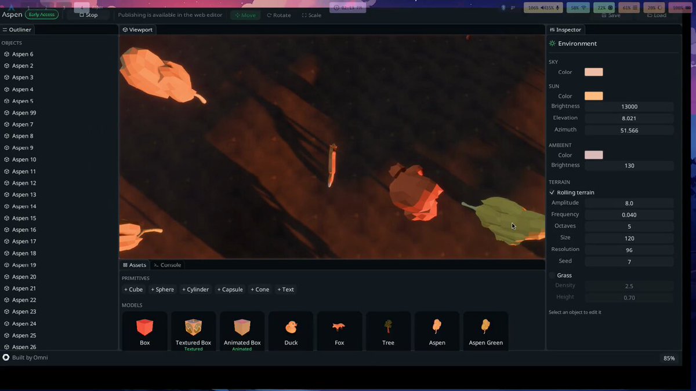Switch to the Console tab

[x=168, y=265]
